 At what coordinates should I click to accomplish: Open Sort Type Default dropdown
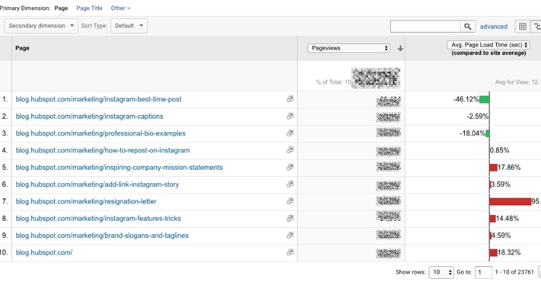click(129, 26)
